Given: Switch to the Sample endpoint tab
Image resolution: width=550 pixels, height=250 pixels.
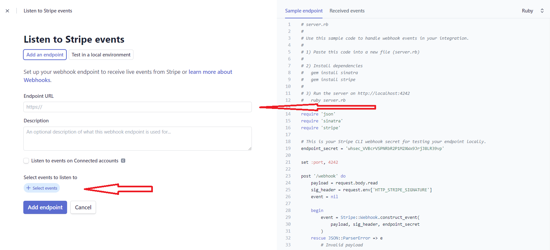Looking at the screenshot, I should 304,11.
